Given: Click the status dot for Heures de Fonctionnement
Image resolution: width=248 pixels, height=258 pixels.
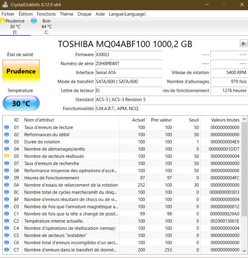Looking at the screenshot, I should coord(7,178).
